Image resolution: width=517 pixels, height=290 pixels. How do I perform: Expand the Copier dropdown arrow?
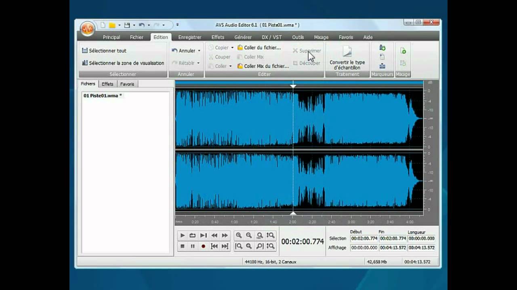click(x=232, y=48)
